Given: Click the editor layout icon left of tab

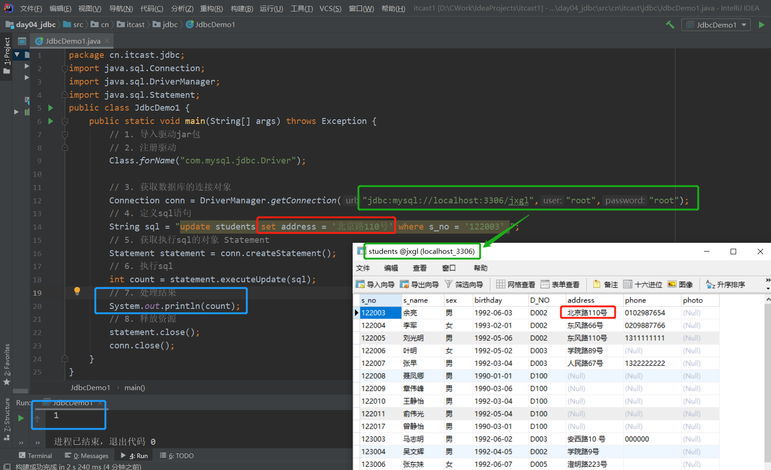Looking at the screenshot, I should [x=22, y=41].
